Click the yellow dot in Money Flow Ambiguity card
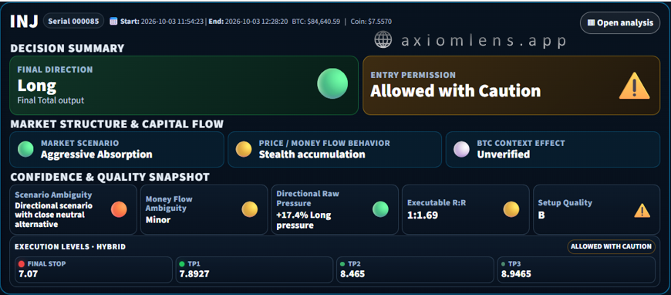 (250, 209)
